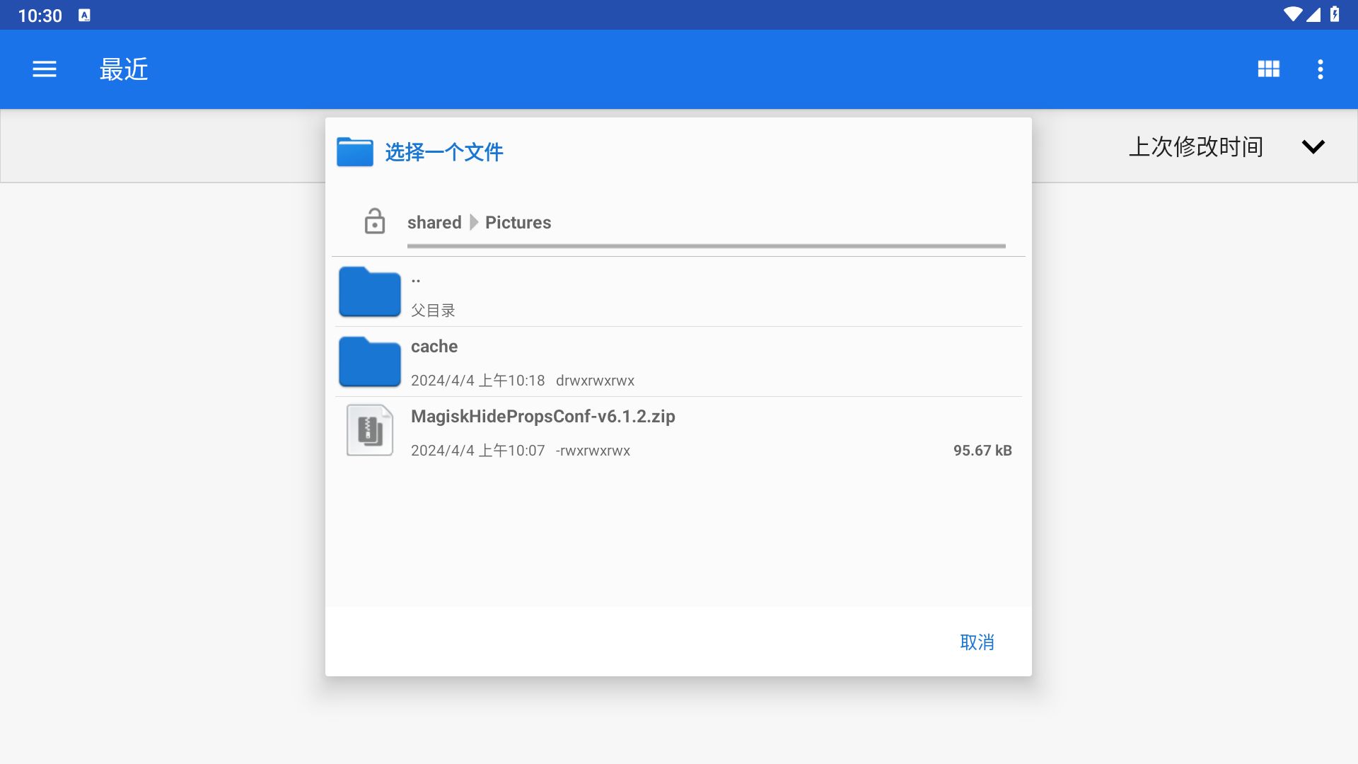Open the three-dot overflow menu
This screenshot has height=764, width=1358.
pyautogui.click(x=1320, y=69)
